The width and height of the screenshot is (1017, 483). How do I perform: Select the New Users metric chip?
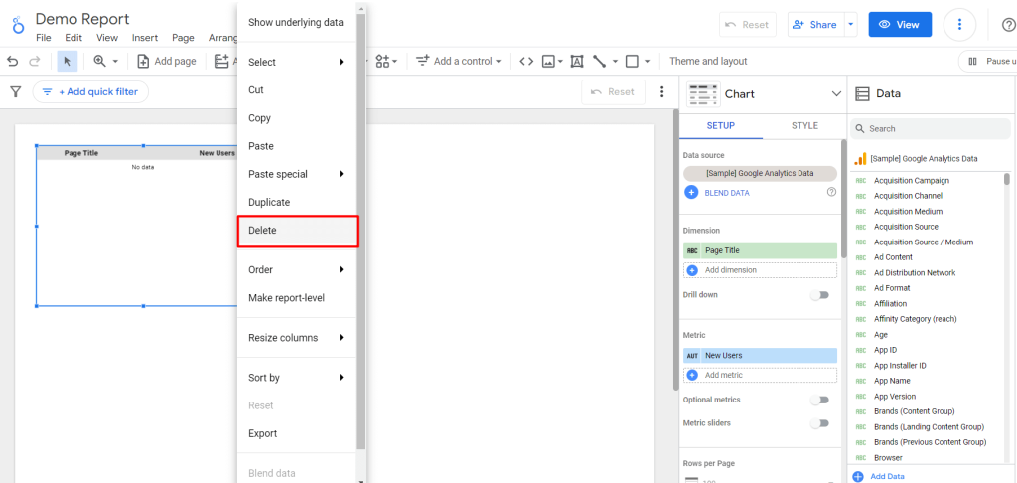760,356
